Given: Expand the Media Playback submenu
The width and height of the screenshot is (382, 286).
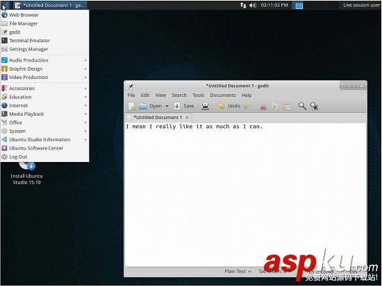Looking at the screenshot, I should 45,114.
